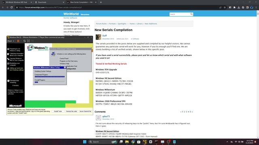Click Install Tools in VMware bar

click(x=58, y=111)
